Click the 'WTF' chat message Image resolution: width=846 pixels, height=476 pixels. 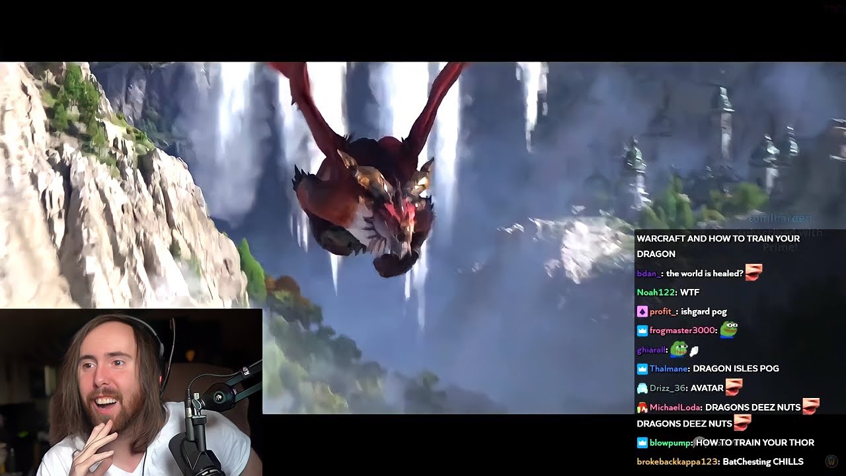coord(689,292)
